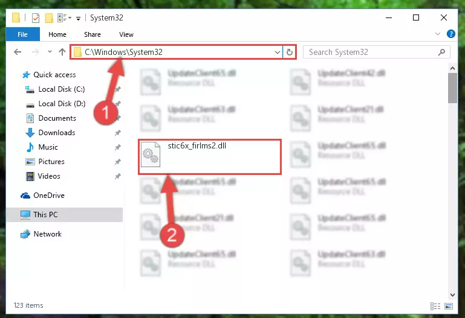The width and height of the screenshot is (465, 318).
Task: Select the stic6x_firlms2.dll file name
Action: pyautogui.click(x=197, y=145)
